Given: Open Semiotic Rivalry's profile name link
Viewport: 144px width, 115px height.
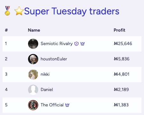Looking at the screenshot, I should [x=57, y=44].
